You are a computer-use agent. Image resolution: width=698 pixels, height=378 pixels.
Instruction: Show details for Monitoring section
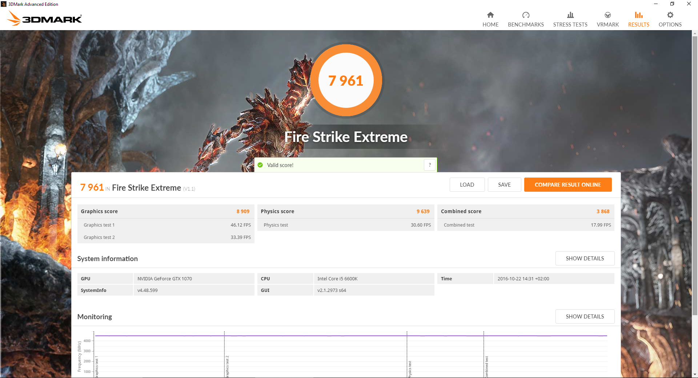tap(585, 316)
